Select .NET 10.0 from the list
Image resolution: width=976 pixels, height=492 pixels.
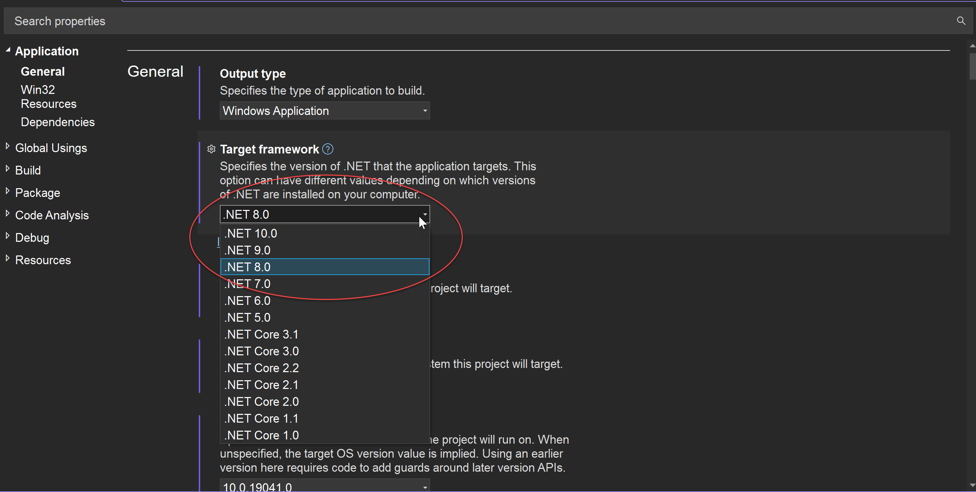click(x=251, y=233)
